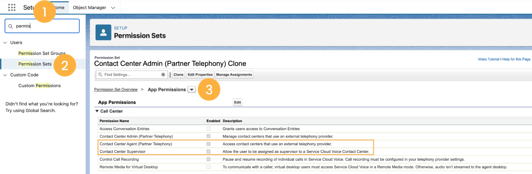This screenshot has height=174, width=532.
Task: Click the Manage Assignments button
Action: point(234,75)
